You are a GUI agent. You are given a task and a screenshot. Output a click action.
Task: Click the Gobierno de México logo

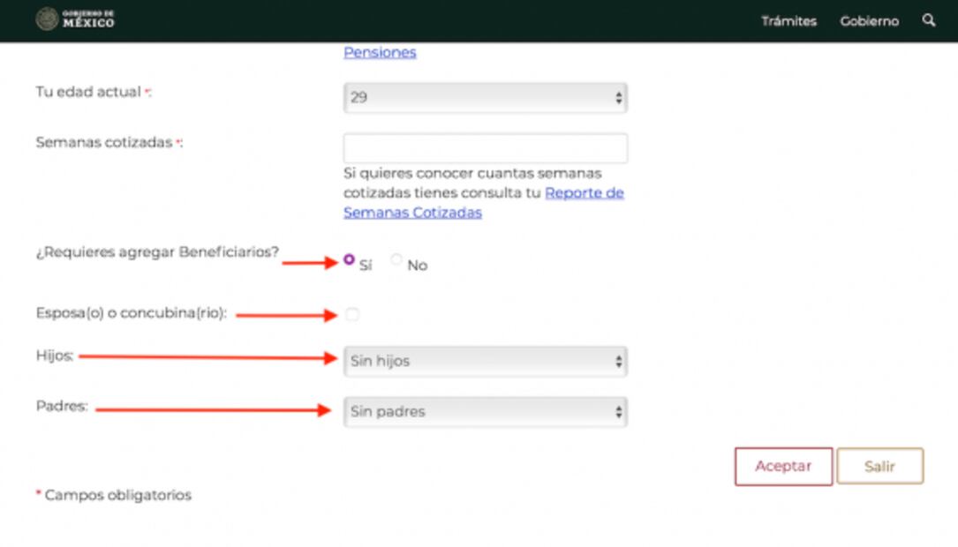75,19
